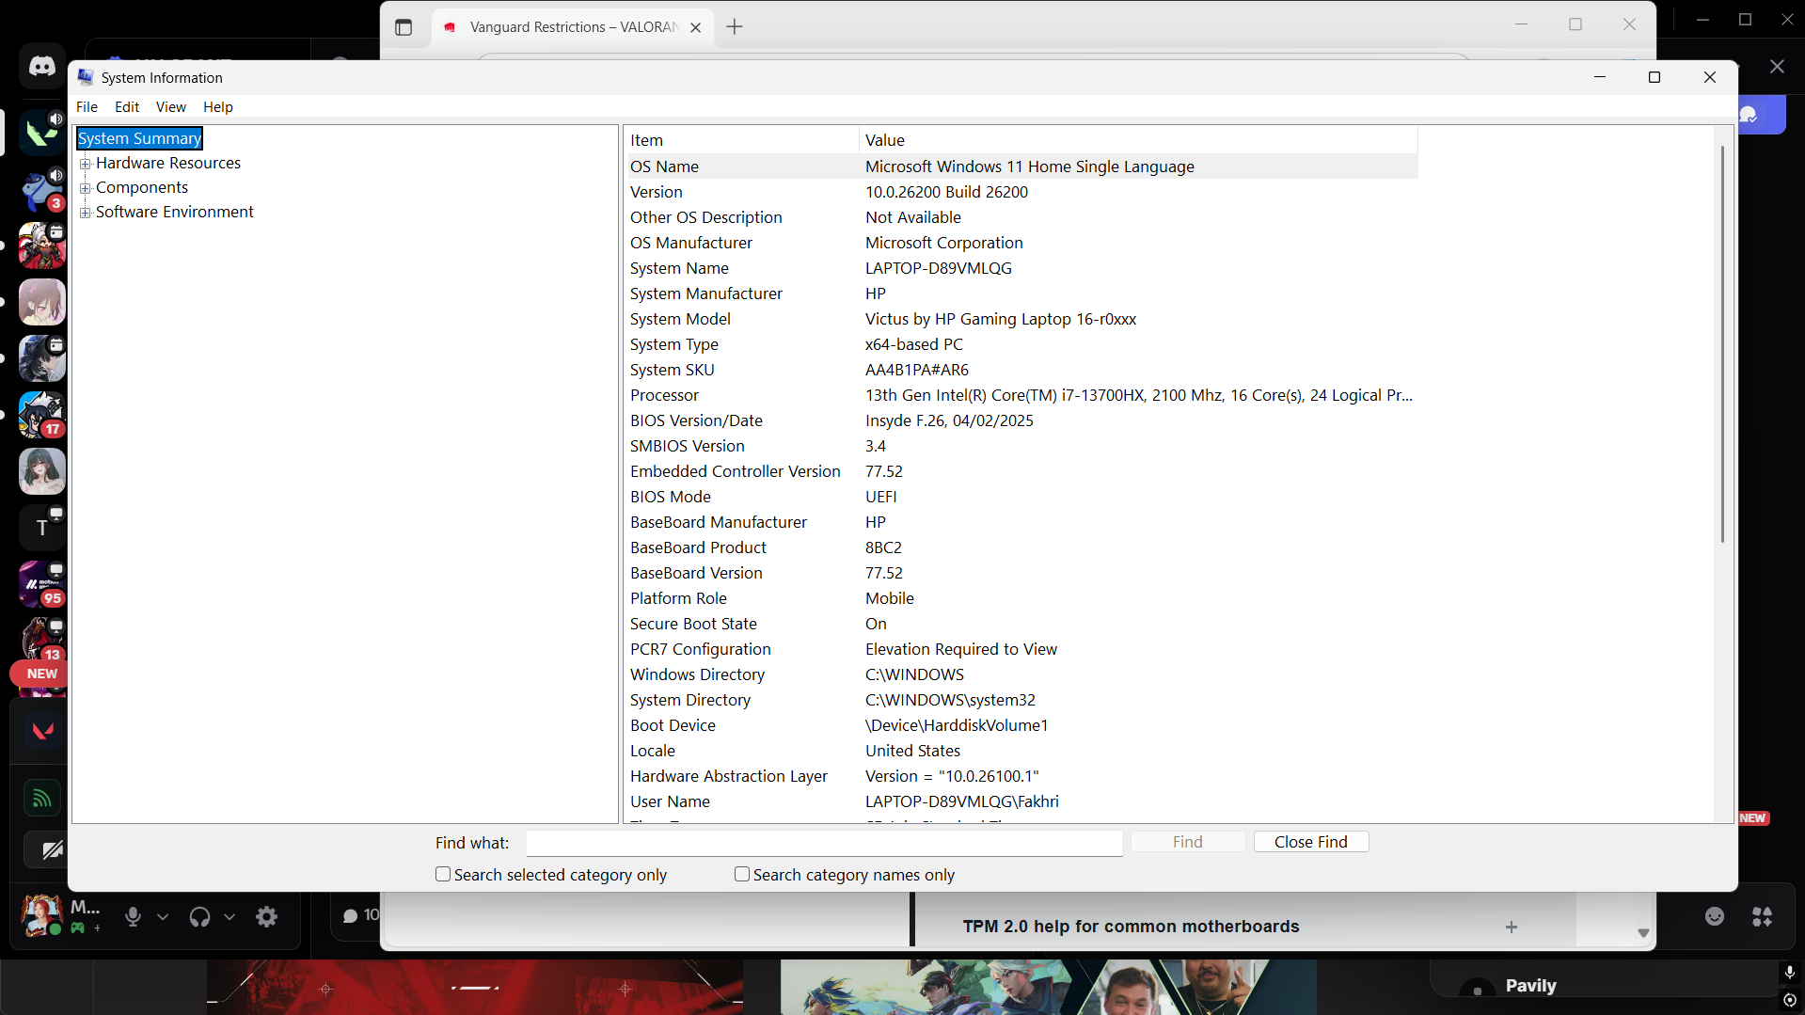Open Discord server with 17 unread badge
This screenshot has width=1805, height=1015.
point(41,415)
